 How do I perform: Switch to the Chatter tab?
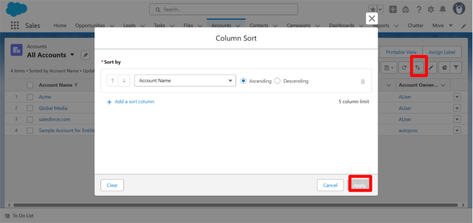[x=415, y=26]
